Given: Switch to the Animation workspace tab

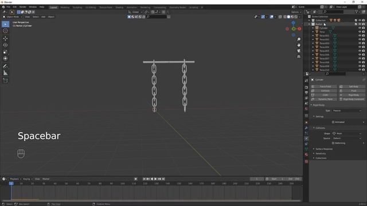Looking at the screenshot, I should [x=132, y=7].
